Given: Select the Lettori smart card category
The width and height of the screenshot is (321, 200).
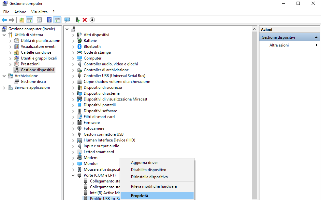Looking at the screenshot, I should click(99, 152).
